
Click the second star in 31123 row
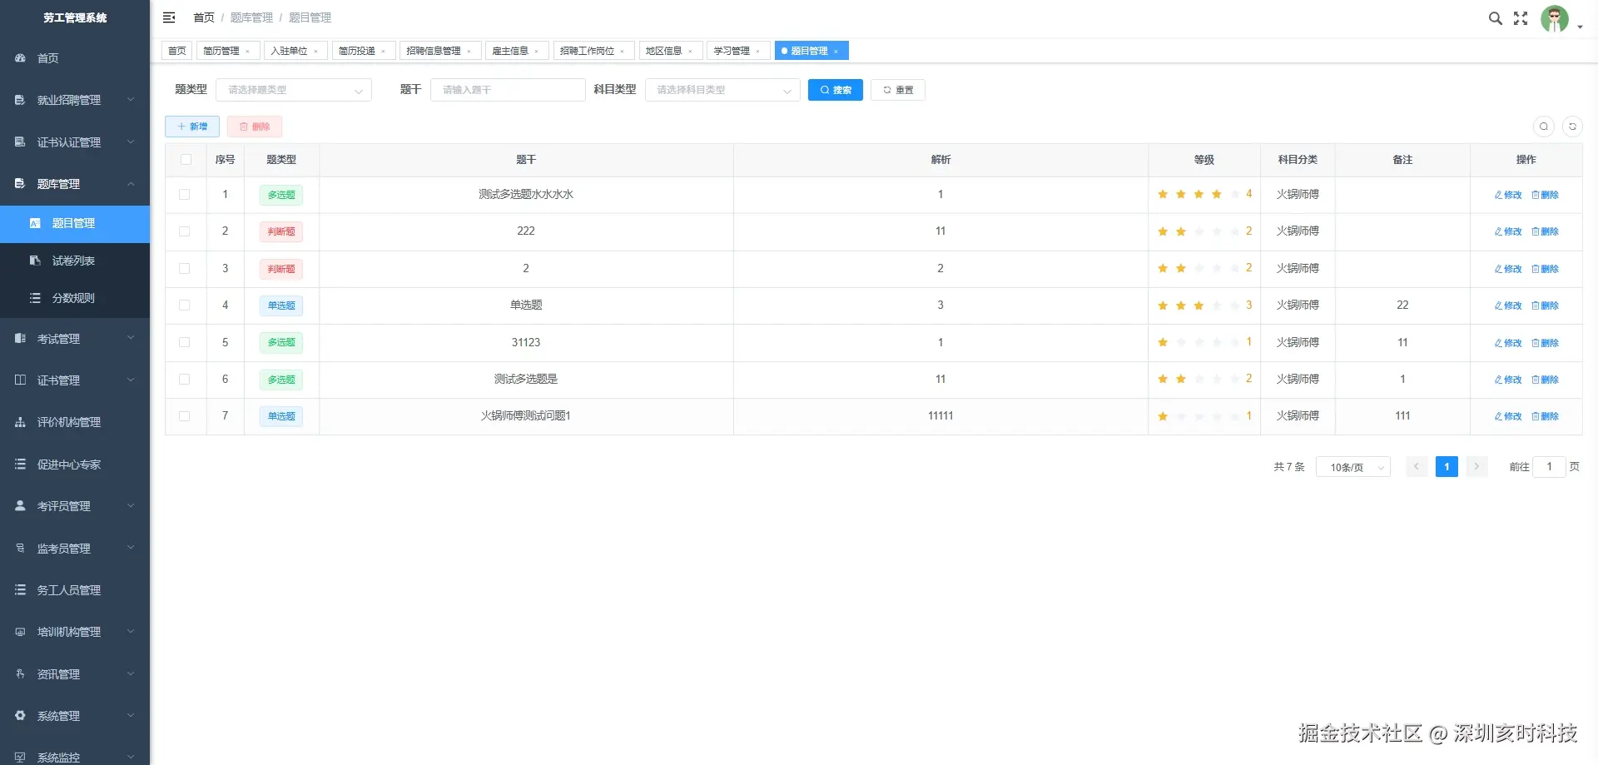1181,342
